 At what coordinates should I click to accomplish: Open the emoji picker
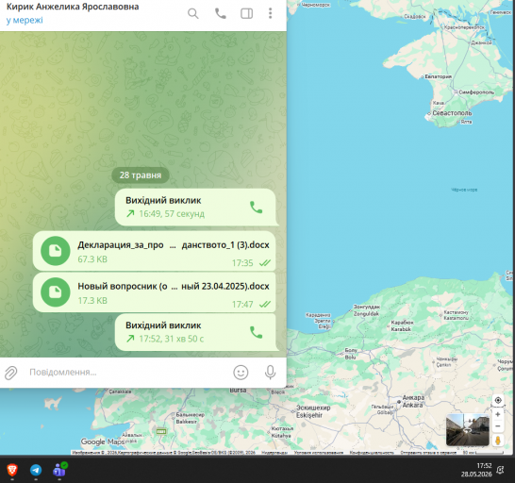[241, 373]
